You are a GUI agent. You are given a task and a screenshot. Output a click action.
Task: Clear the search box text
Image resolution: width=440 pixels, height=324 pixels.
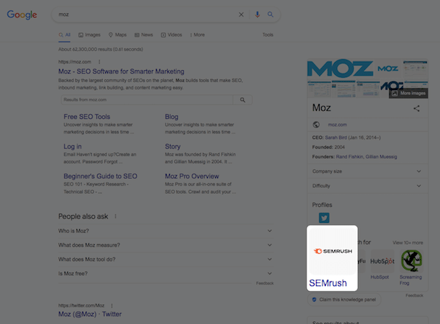(x=241, y=14)
